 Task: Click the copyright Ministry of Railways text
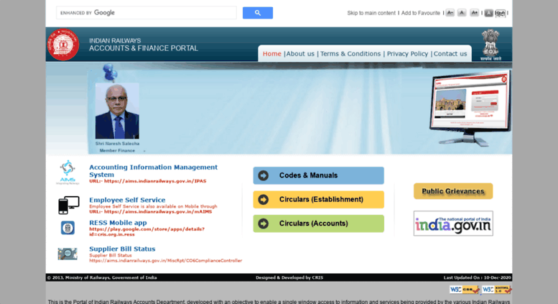[102, 277]
